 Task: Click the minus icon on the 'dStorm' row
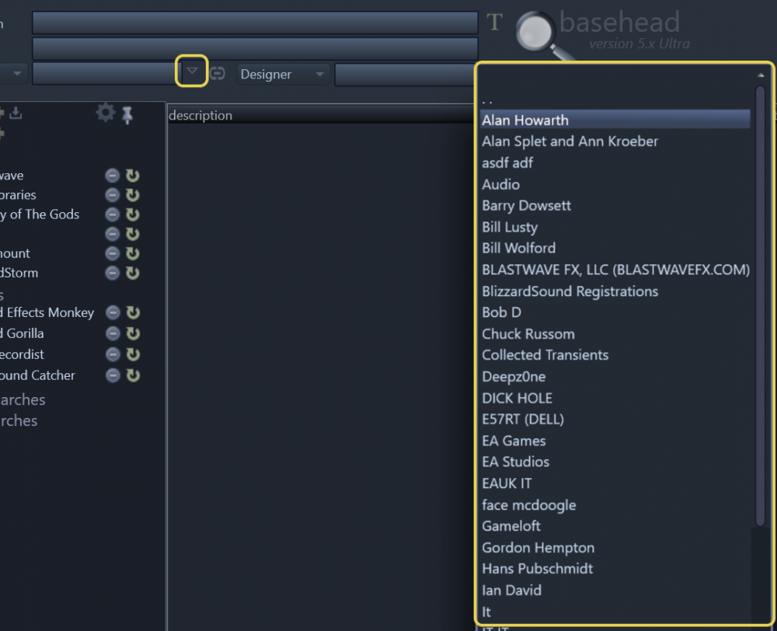tap(113, 273)
